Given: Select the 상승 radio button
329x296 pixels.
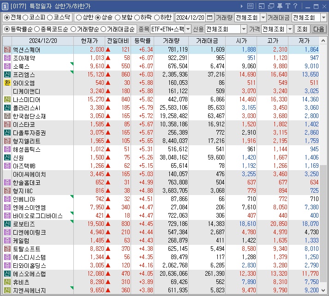Looking at the screenshot, I should pyautogui.click(x=98, y=18).
